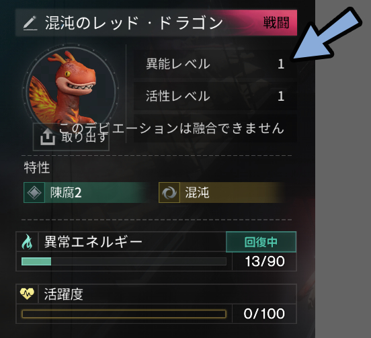Click the 活躍度 progress bar
Viewport: 371px width, 338px height.
[x=124, y=314]
